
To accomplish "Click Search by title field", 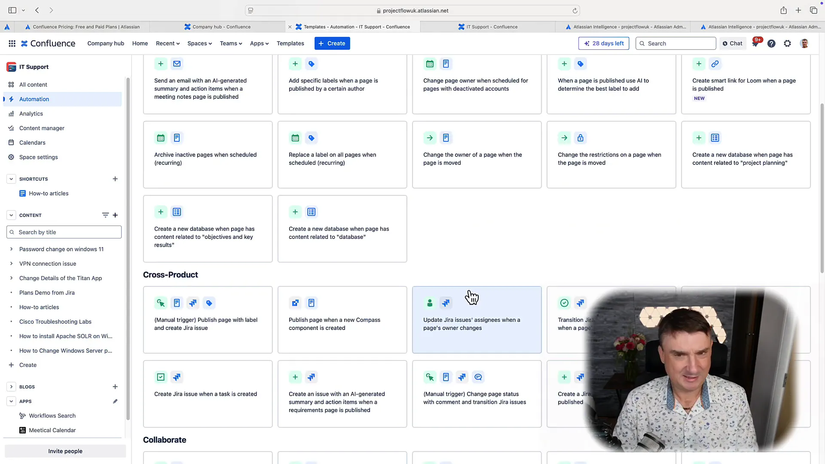I will [x=64, y=232].
